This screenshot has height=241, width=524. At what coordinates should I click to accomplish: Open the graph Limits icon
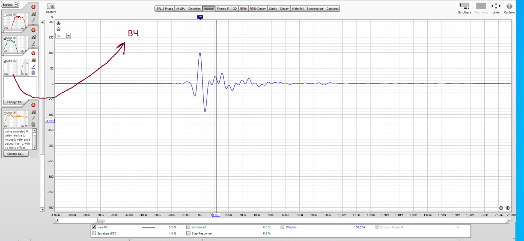coord(496,6)
